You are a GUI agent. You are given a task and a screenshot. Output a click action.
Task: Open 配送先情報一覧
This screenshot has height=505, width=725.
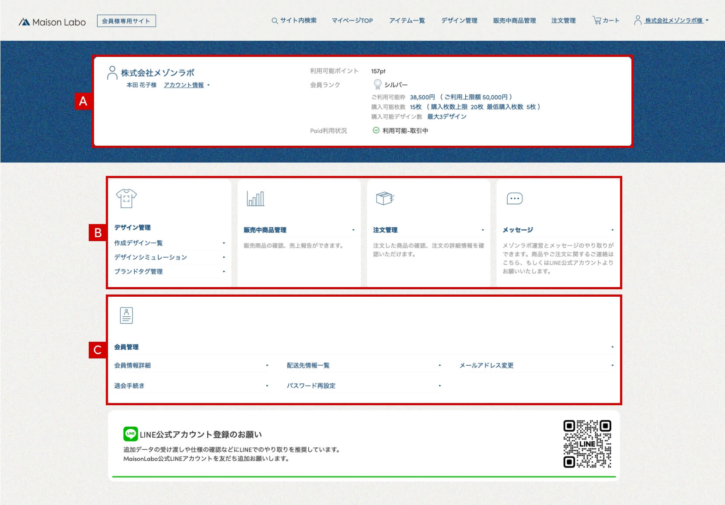pos(308,365)
